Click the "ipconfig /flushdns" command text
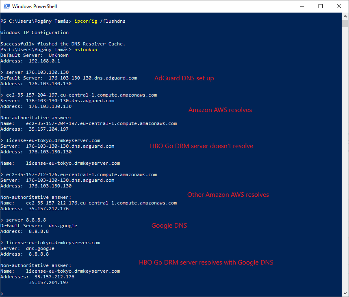 point(100,21)
